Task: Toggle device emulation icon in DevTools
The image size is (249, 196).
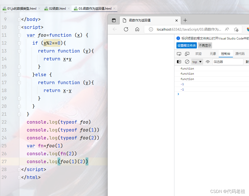Action: (x=187, y=54)
